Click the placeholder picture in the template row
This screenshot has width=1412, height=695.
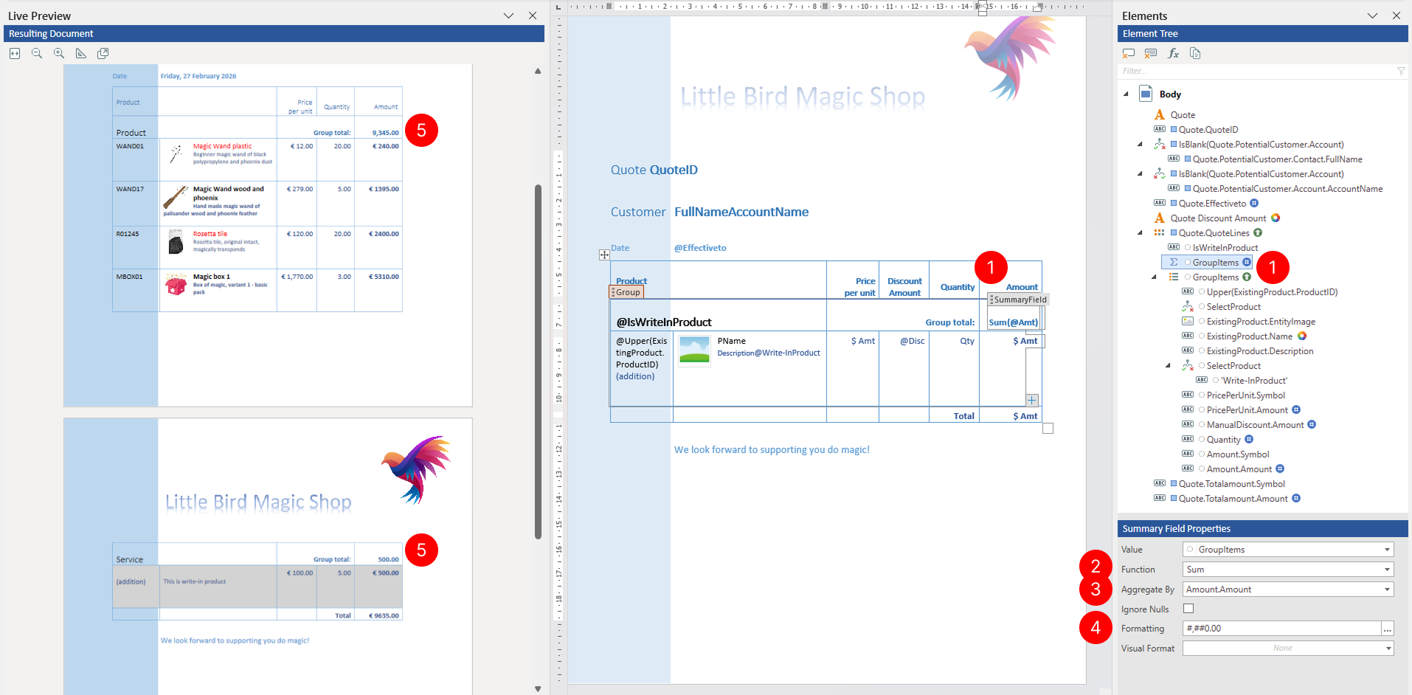coord(694,350)
